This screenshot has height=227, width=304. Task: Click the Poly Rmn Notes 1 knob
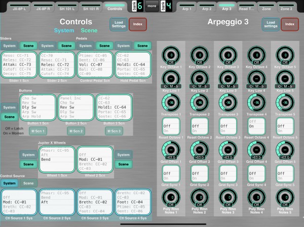coord(171,198)
